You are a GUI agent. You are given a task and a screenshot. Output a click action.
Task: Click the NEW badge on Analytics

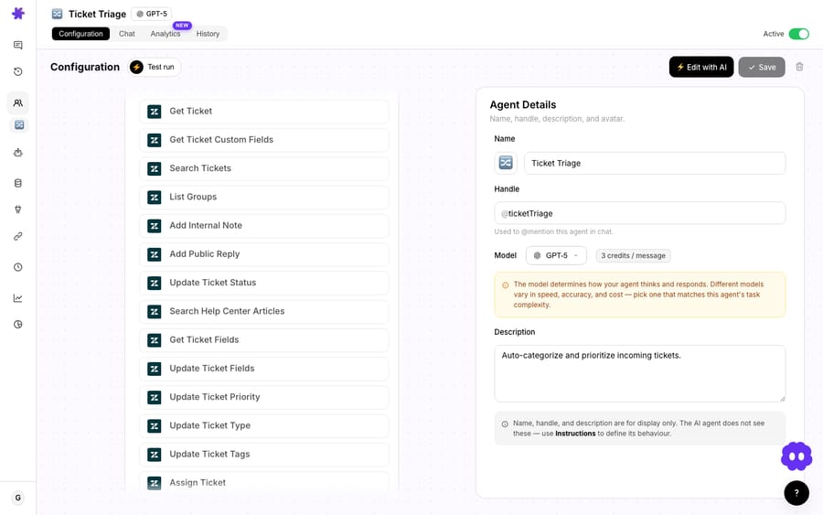(x=182, y=26)
